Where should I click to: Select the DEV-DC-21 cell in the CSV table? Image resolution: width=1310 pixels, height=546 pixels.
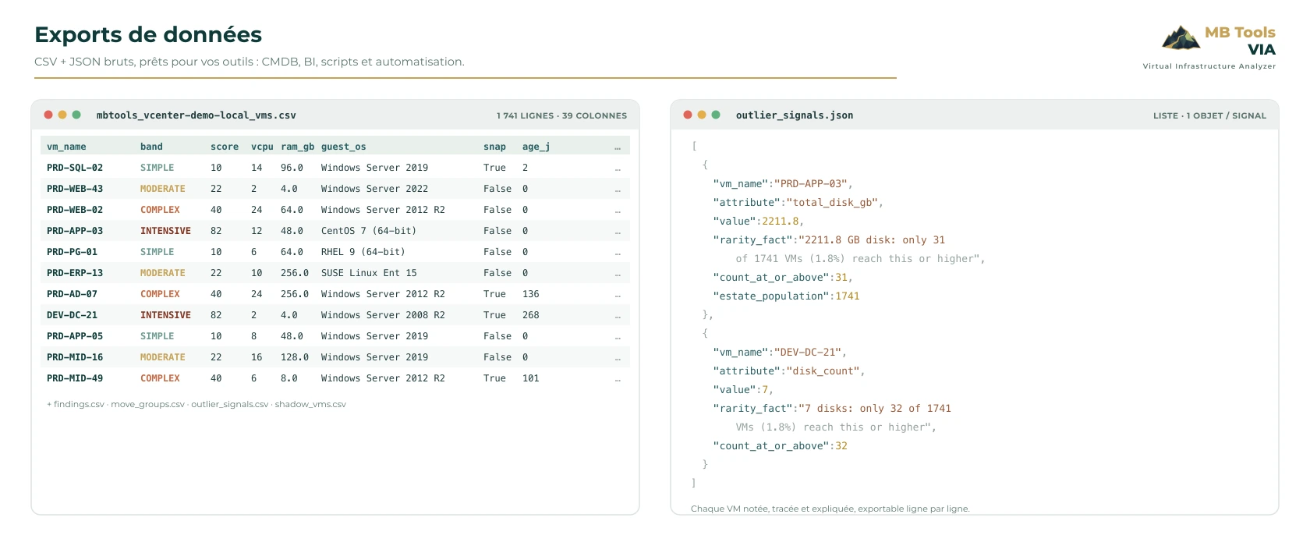pos(72,315)
